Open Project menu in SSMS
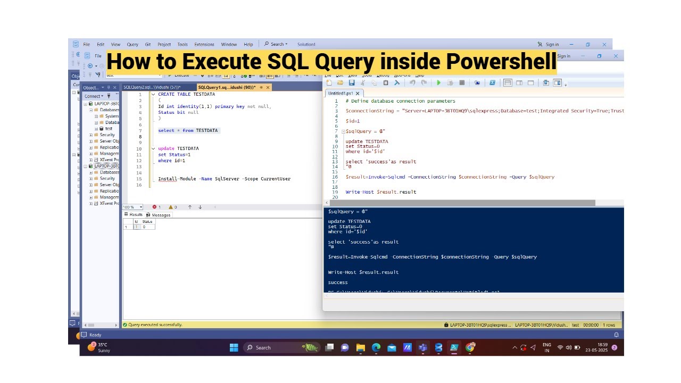This screenshot has width=681, height=383. click(164, 45)
